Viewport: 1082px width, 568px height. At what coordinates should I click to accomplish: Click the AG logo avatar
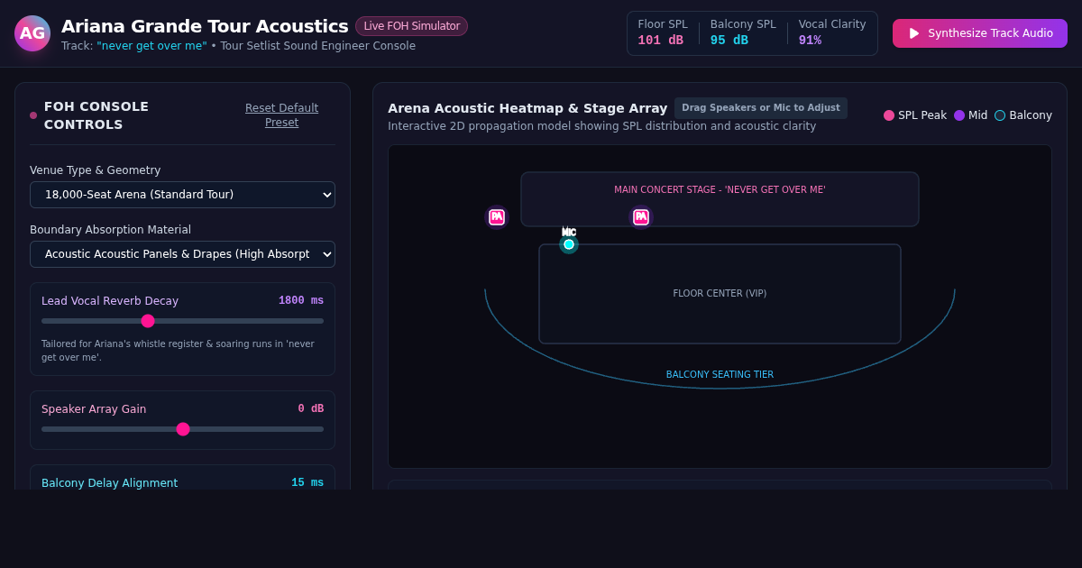click(x=32, y=33)
